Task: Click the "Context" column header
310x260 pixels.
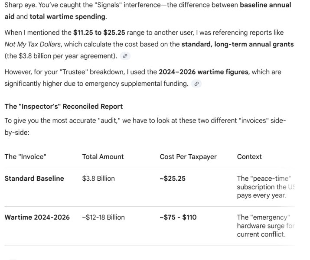Action: (249, 157)
